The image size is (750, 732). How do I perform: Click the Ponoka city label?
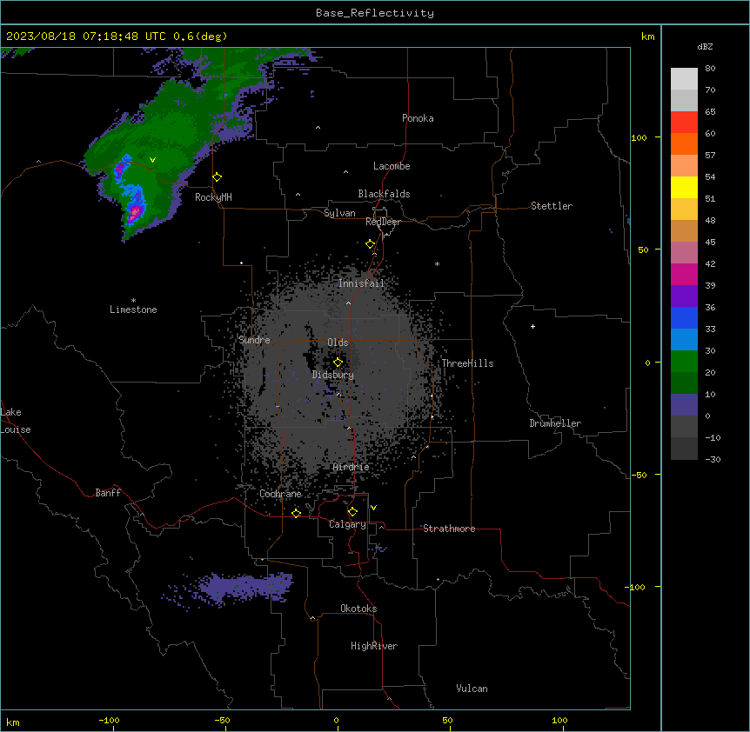418,118
